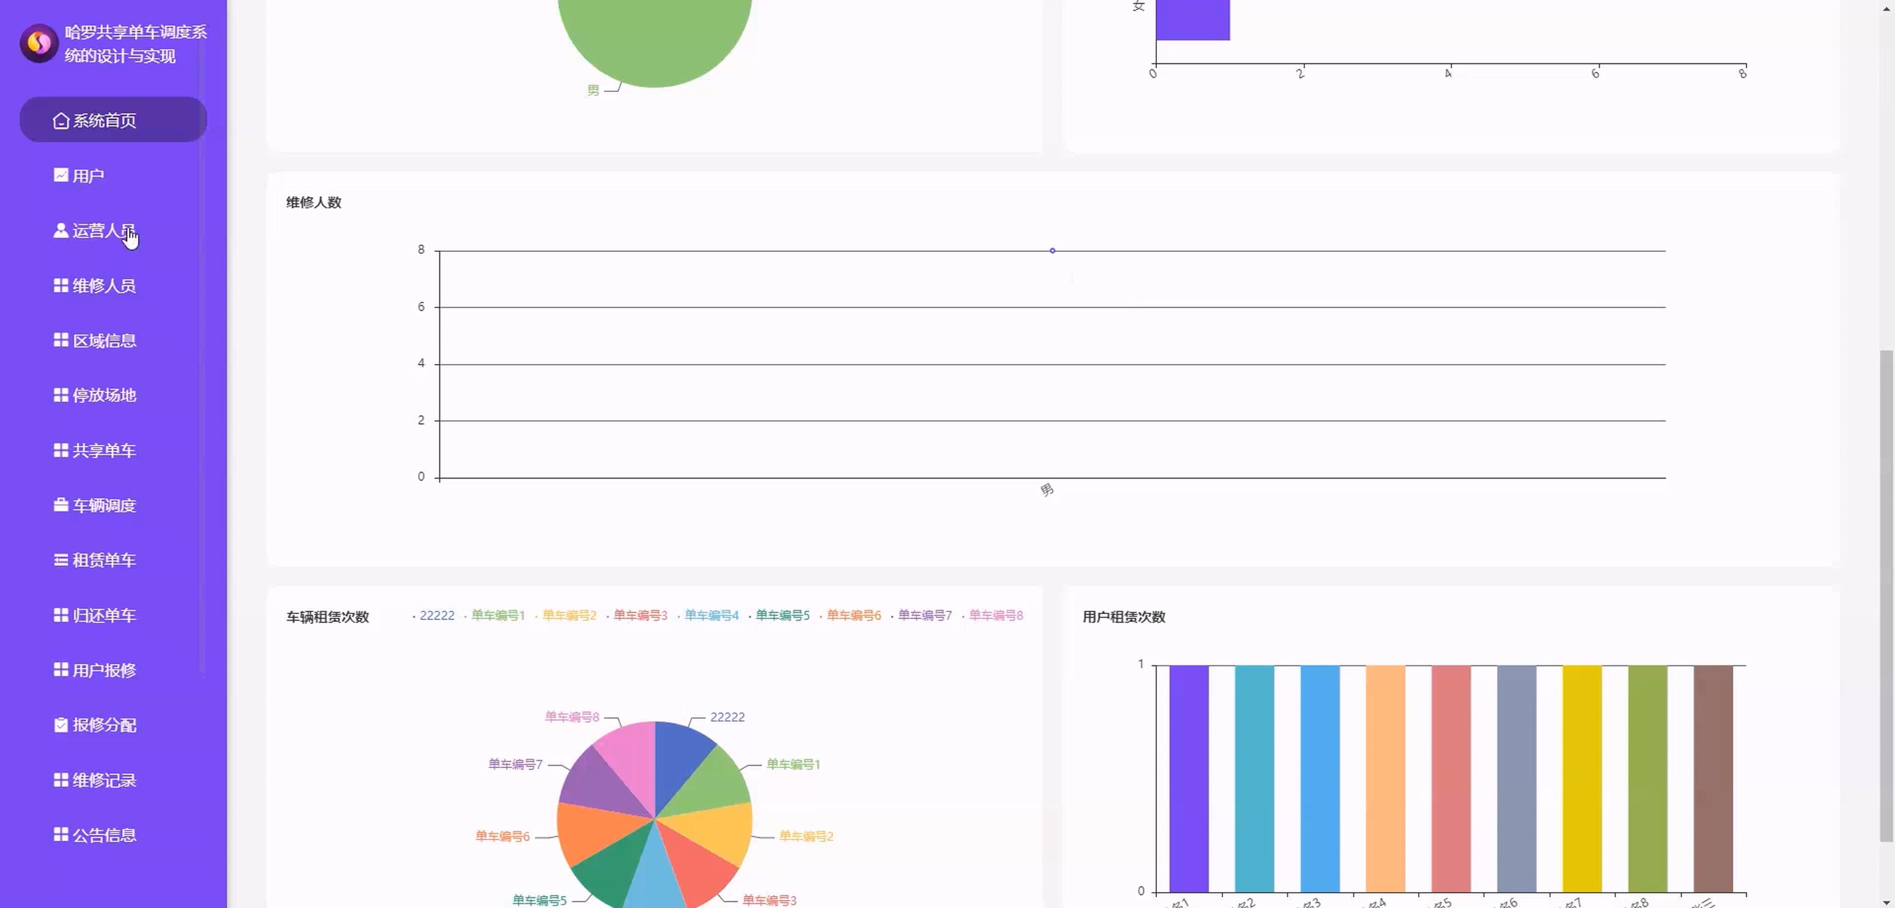Hide 单车编号1 series via legend
1895x908 pixels.
coord(498,615)
